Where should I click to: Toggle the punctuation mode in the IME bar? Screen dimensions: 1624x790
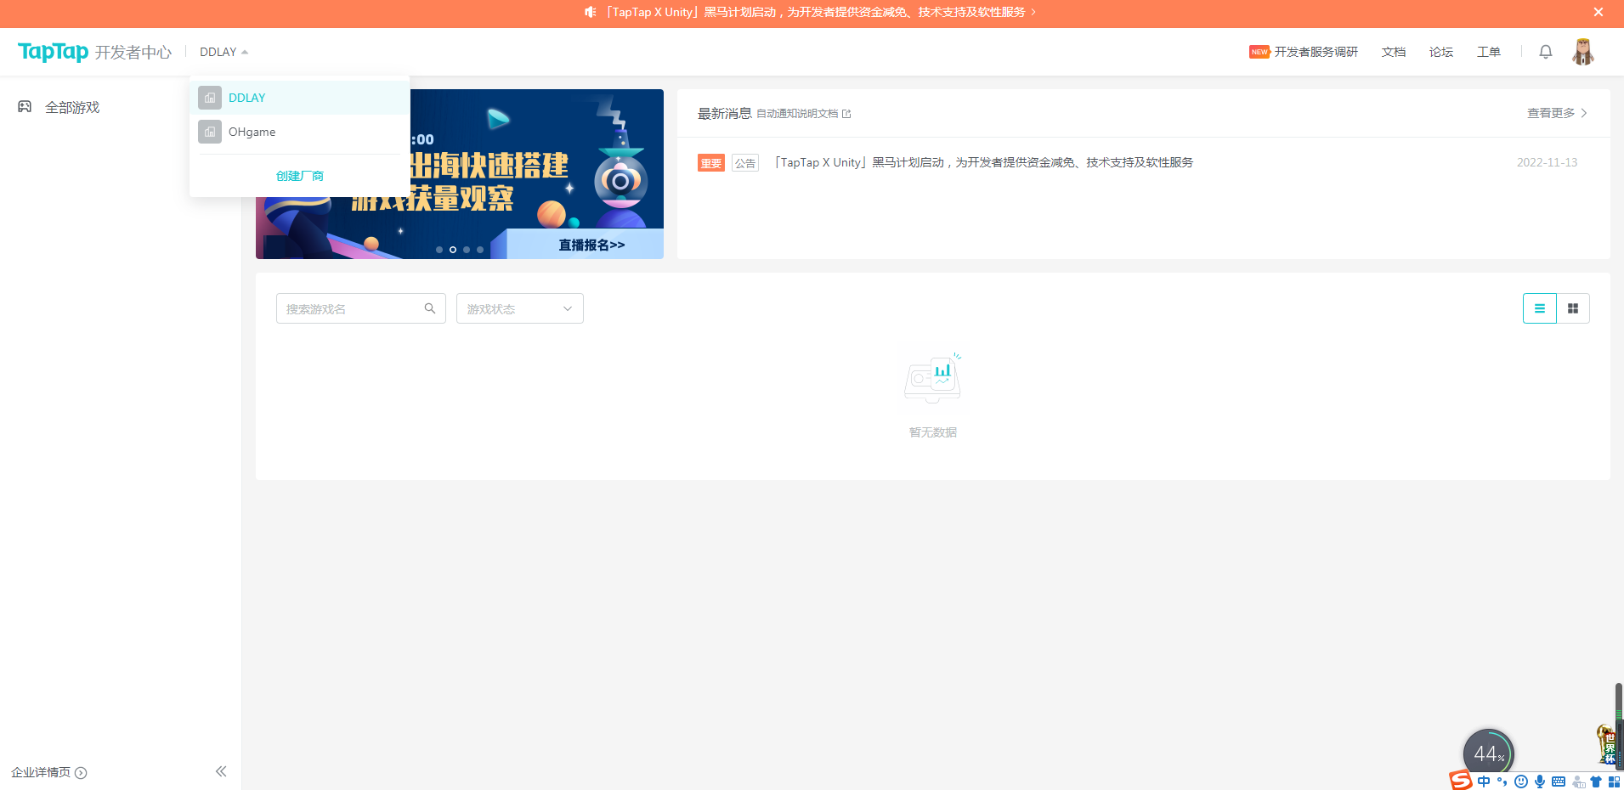point(1502,782)
